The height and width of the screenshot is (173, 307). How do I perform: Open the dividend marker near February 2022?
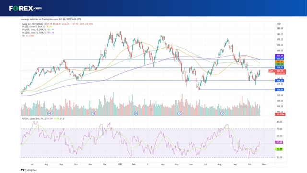(136, 114)
